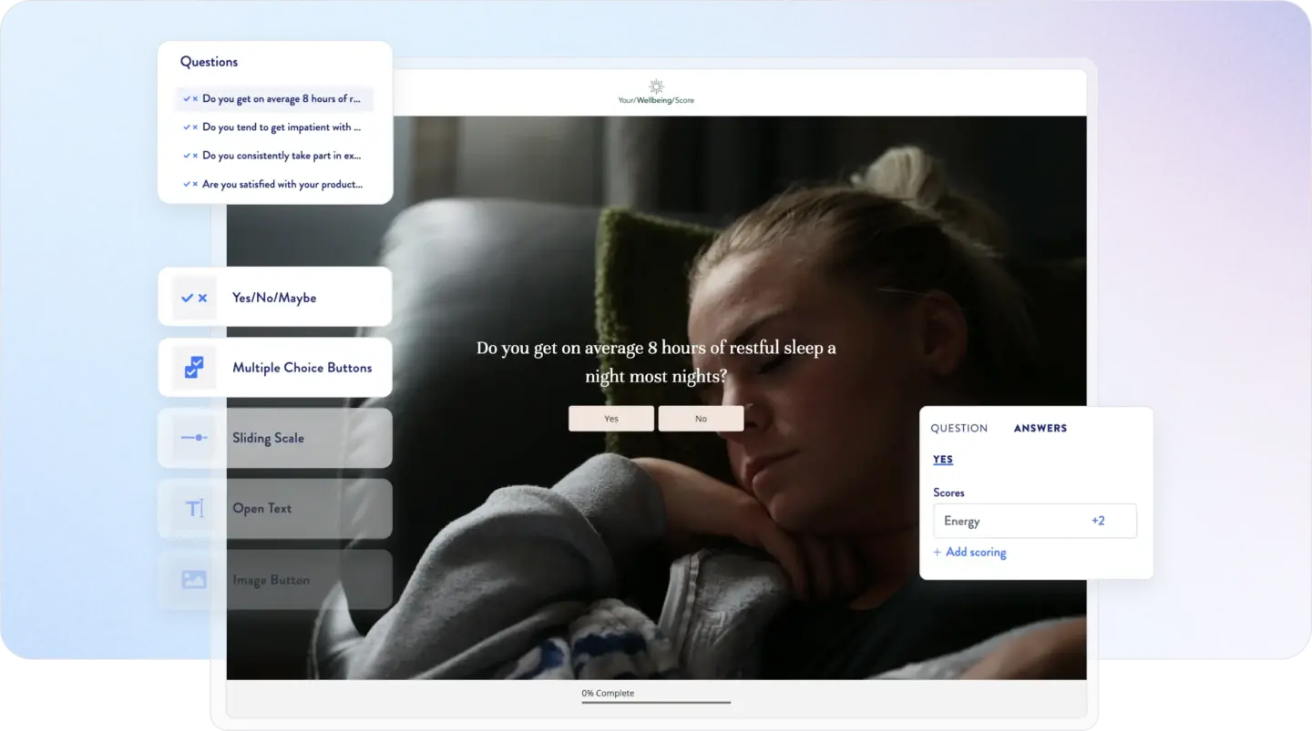Viewport: 1312px width, 731px height.
Task: Click the x icon on the product satisfaction question
Action: (195, 183)
